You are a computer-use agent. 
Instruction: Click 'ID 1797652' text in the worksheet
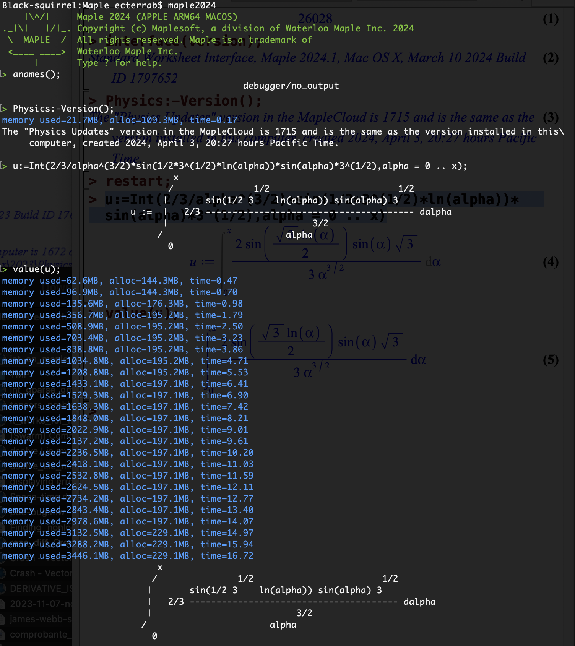(145, 78)
